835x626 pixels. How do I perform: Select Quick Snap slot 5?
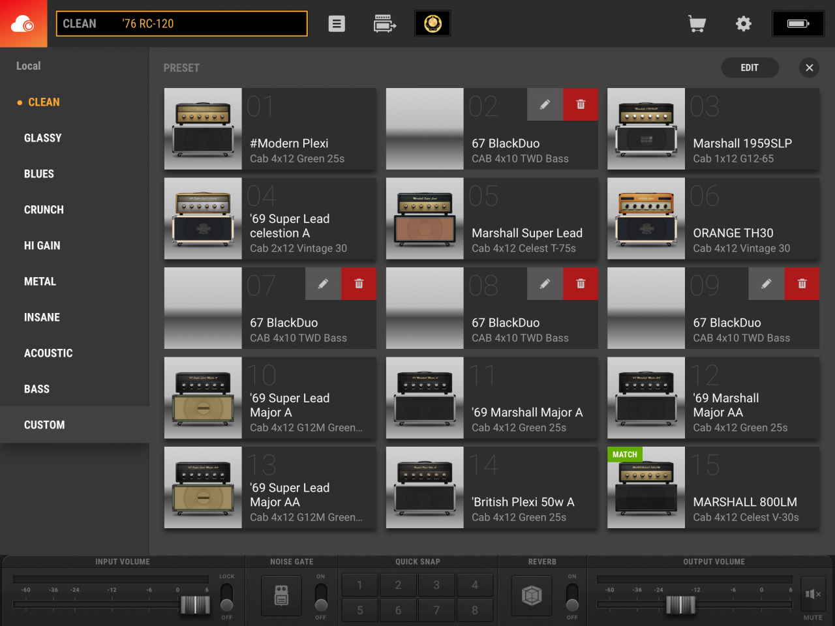359,610
